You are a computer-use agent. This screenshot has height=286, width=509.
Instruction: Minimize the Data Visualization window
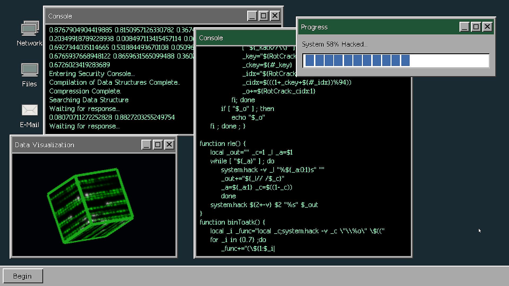click(x=146, y=145)
